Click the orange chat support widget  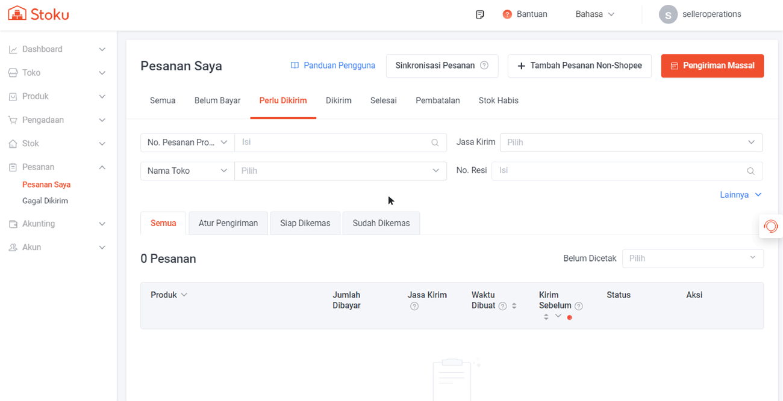coord(770,226)
